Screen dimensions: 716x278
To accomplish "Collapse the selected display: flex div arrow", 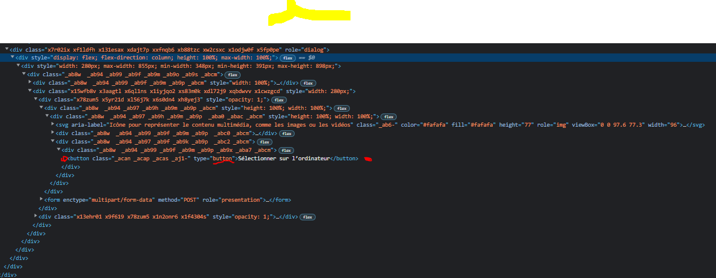I will coord(13,58).
